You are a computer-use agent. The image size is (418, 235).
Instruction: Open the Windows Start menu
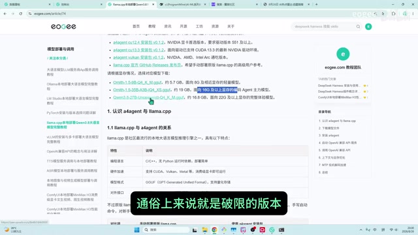pos(137,230)
